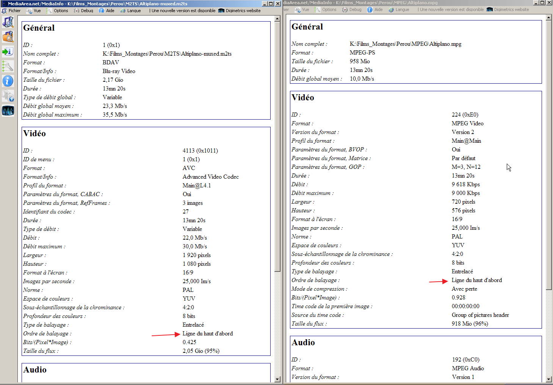Click the Altiplano.mpg window title bar text
Viewport: 553px width, 385px height.
coord(360,2)
